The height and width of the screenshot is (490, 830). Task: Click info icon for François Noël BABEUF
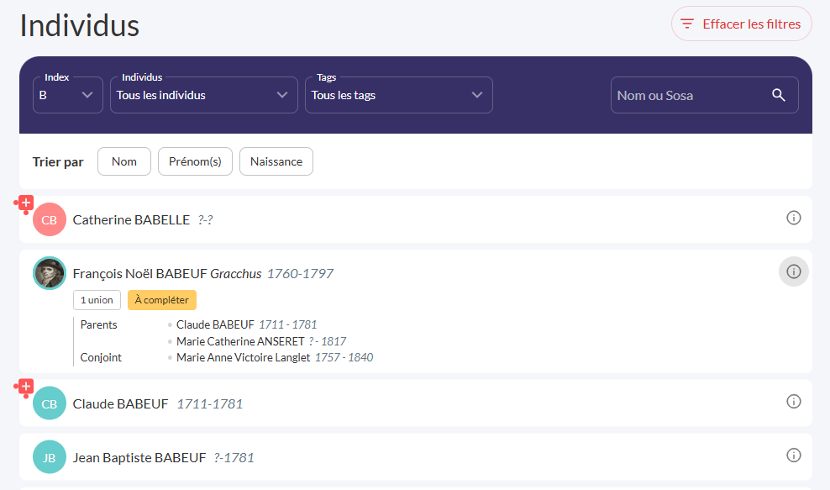click(x=793, y=271)
